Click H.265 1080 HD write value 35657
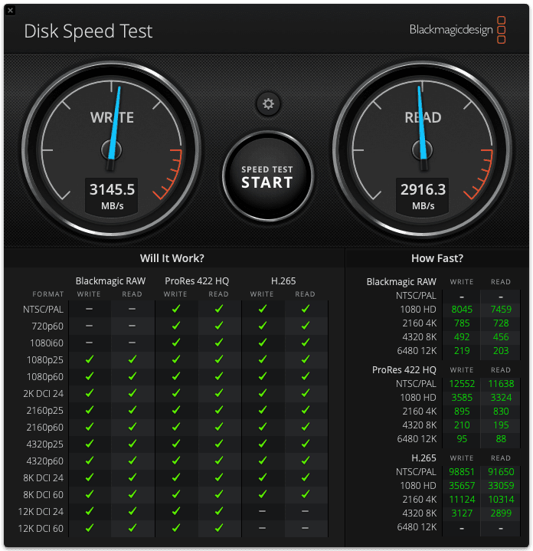The image size is (533, 551). 462,486
